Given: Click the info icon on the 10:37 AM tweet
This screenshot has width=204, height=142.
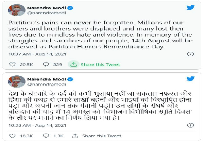Looking at the screenshot, I should [x=191, y=53].
